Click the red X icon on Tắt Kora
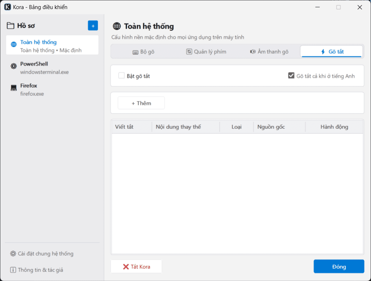 click(x=126, y=267)
